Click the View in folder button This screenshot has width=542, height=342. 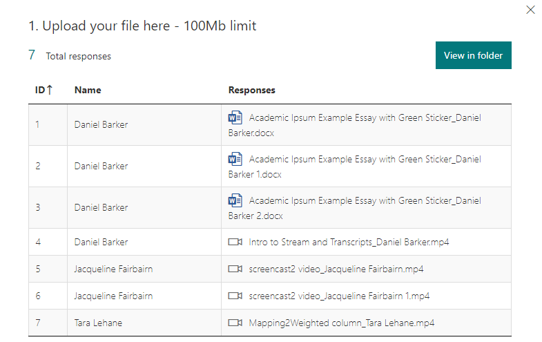[x=473, y=55]
